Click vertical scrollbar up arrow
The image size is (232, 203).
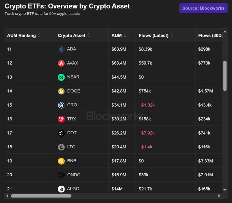225,31
